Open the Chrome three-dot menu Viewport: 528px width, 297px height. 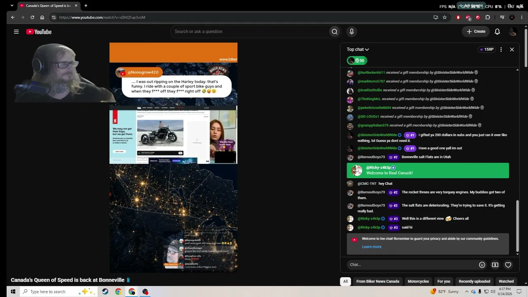click(x=521, y=17)
